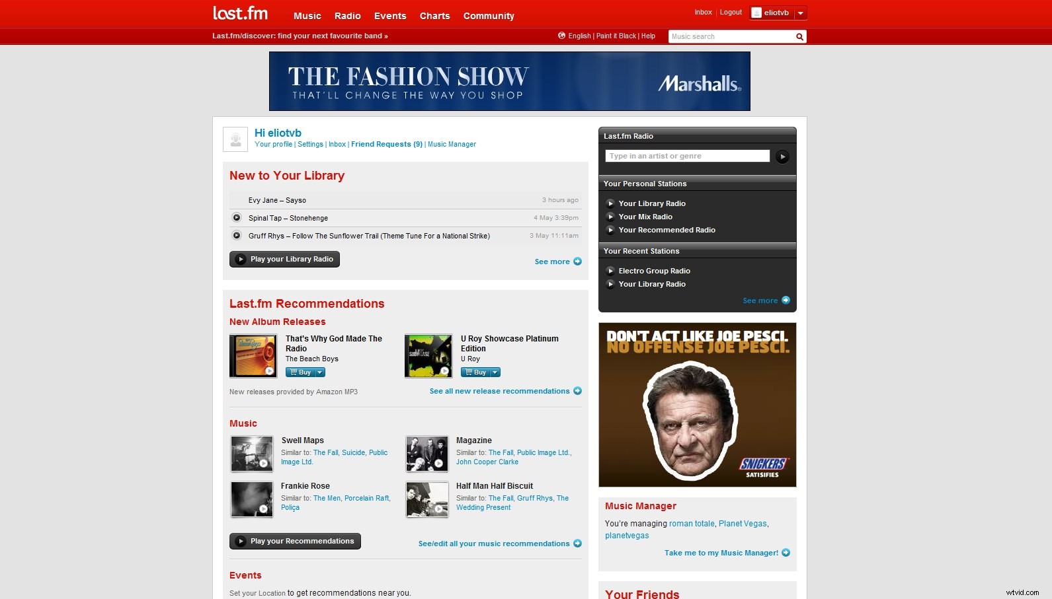Open the Settings link
Image resolution: width=1052 pixels, height=599 pixels.
point(310,144)
